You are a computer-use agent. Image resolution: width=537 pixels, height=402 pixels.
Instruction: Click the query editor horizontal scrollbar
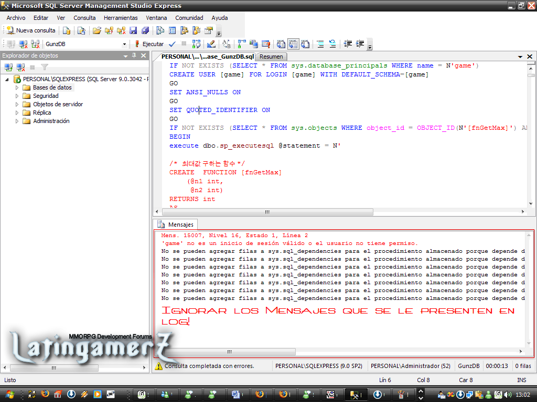267,212
